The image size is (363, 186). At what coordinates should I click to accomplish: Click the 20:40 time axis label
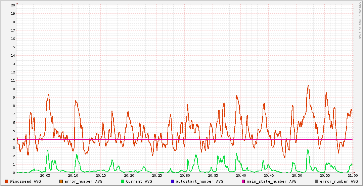[241, 176]
